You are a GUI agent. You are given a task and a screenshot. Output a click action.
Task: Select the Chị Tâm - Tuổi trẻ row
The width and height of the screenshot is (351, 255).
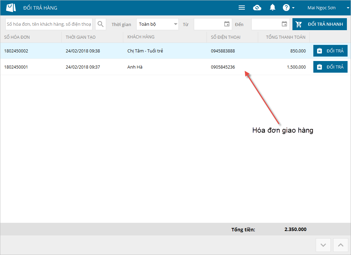point(145,51)
